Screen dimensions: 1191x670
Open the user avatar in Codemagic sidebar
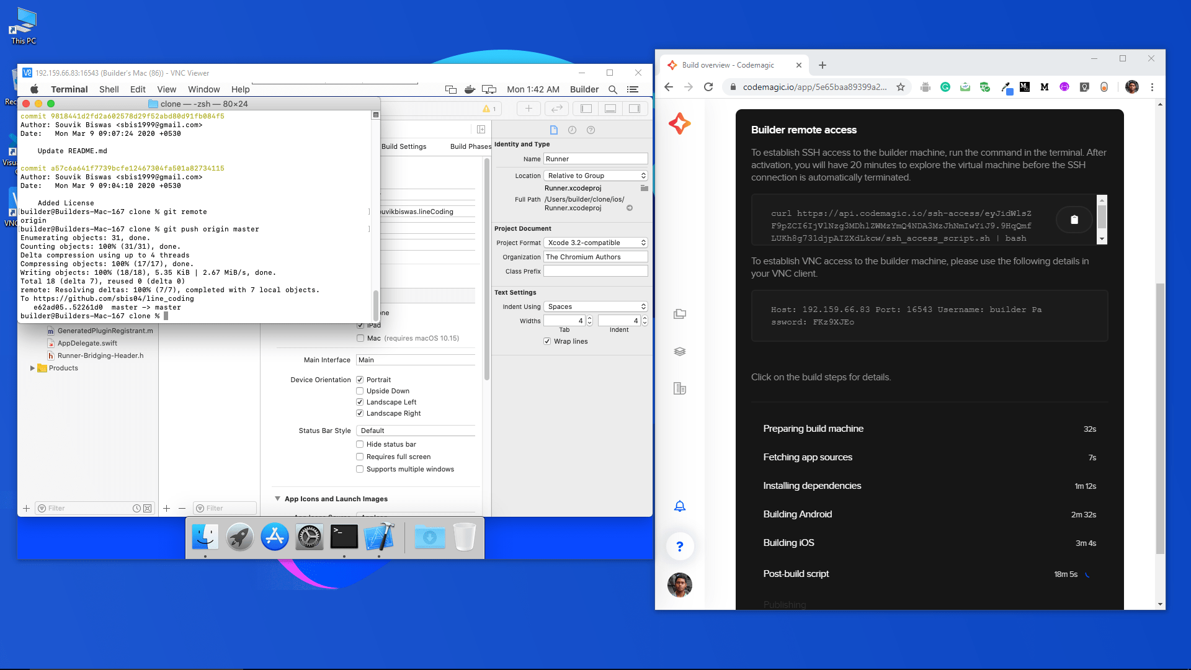tap(680, 584)
